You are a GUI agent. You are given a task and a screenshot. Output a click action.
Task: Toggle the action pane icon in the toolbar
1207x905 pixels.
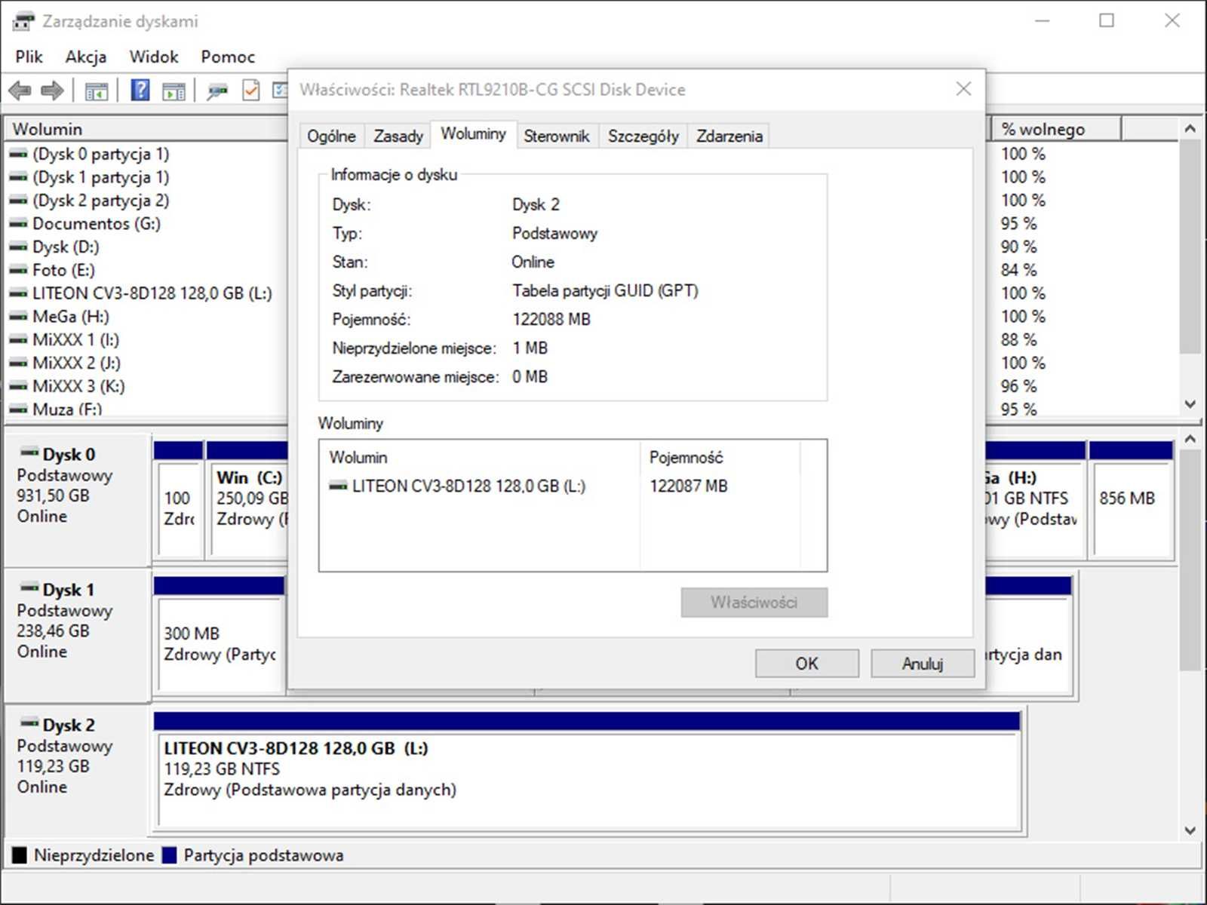[174, 91]
